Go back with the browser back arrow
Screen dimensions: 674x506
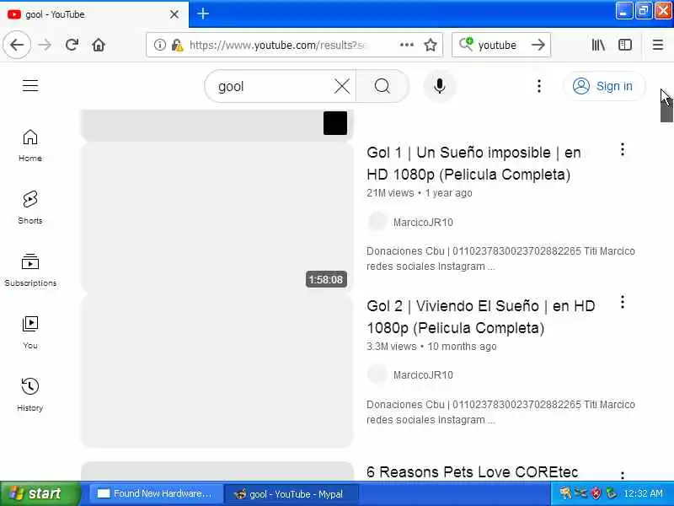click(x=17, y=45)
